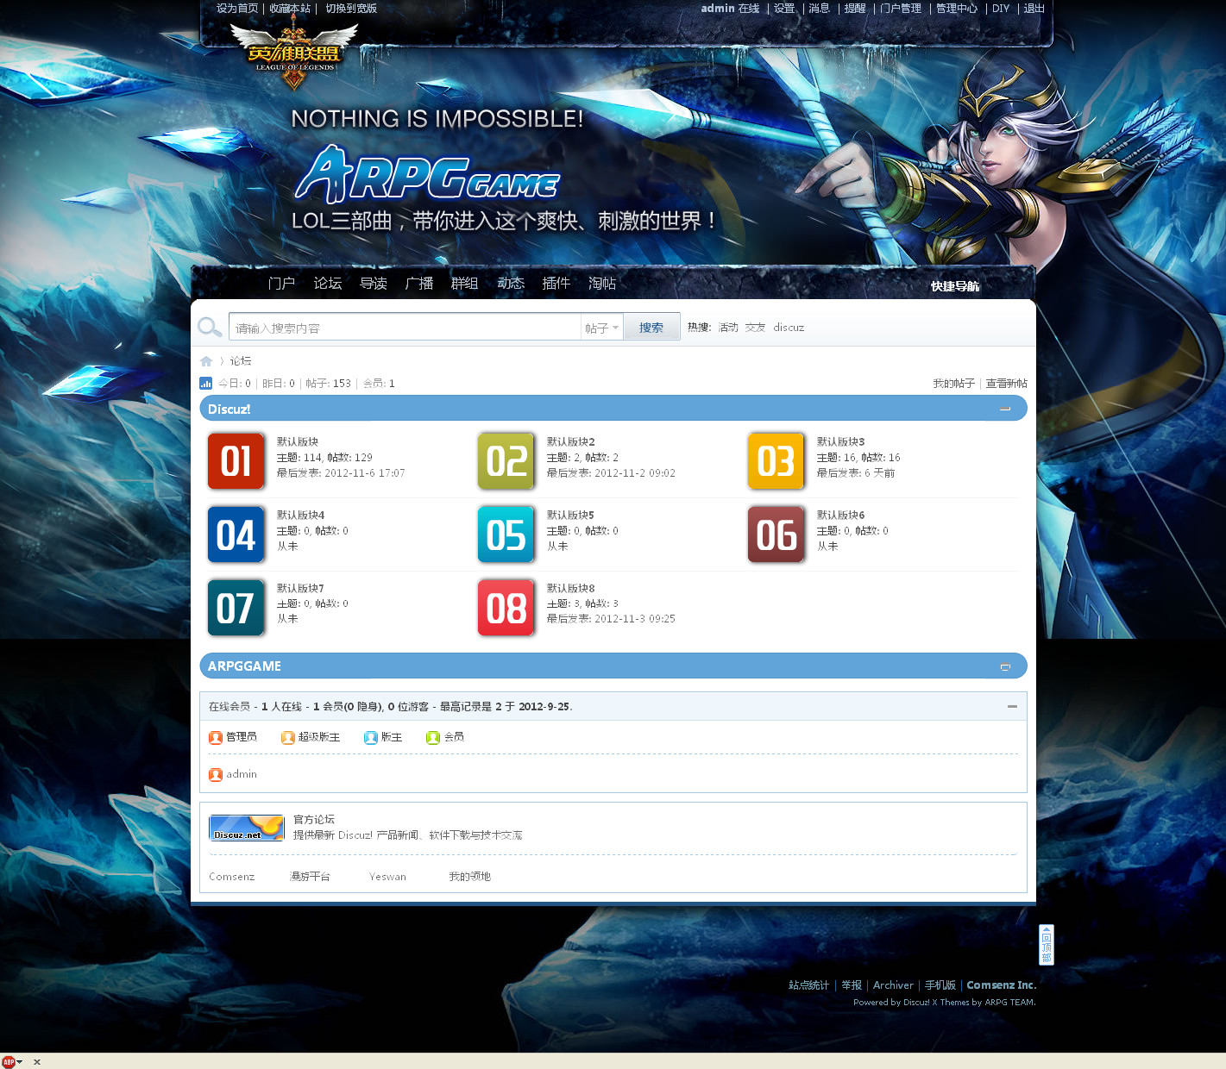Open 设置 in the top bar
This screenshot has height=1069, width=1226.
click(x=784, y=9)
